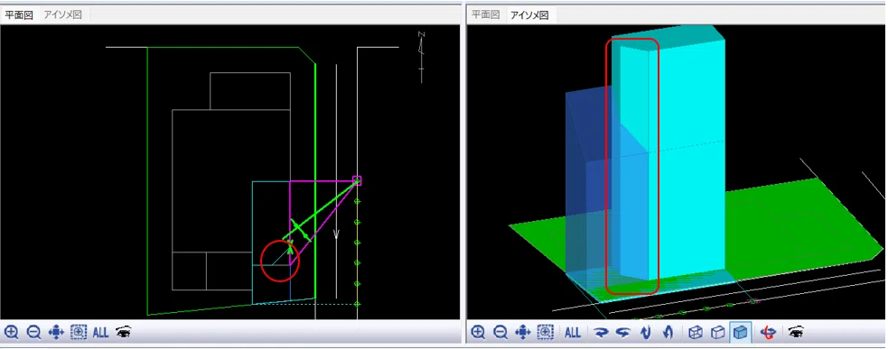Activate zoom-to-window tool in left pane toolbar
Screen dimensions: 888x349
[79, 333]
